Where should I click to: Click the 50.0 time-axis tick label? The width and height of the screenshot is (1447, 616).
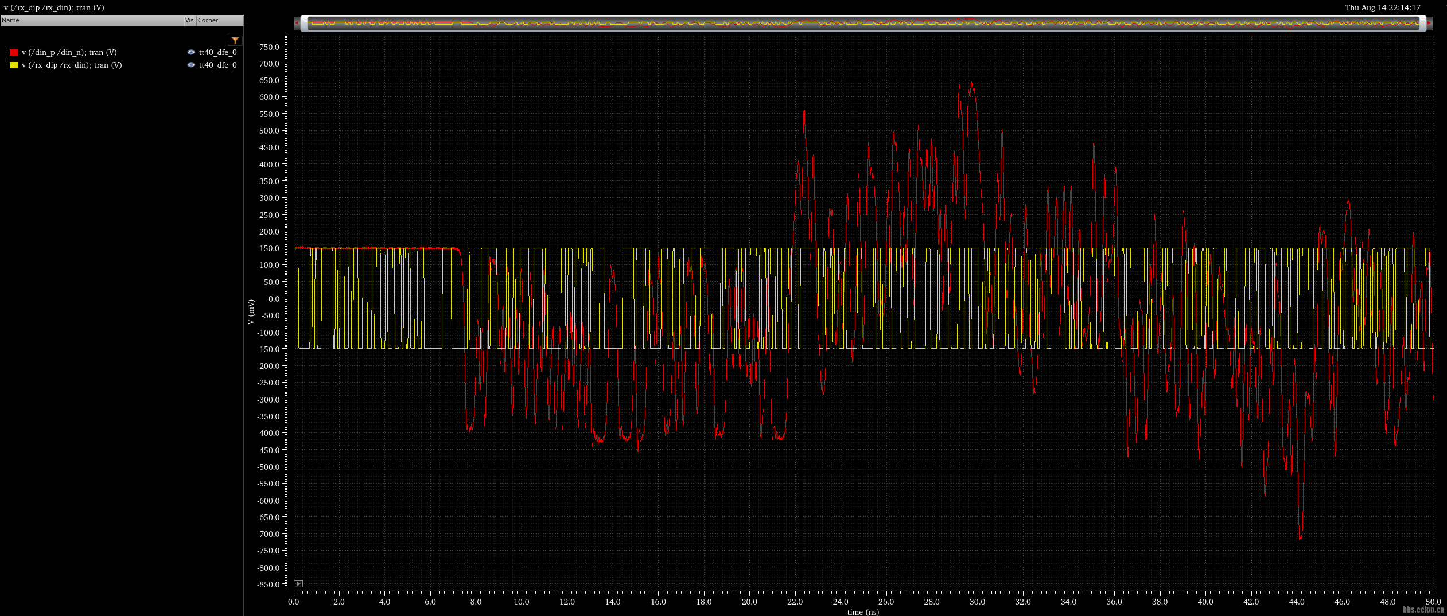(1433, 602)
